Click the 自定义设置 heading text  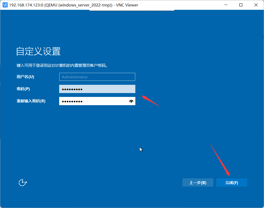[38, 51]
